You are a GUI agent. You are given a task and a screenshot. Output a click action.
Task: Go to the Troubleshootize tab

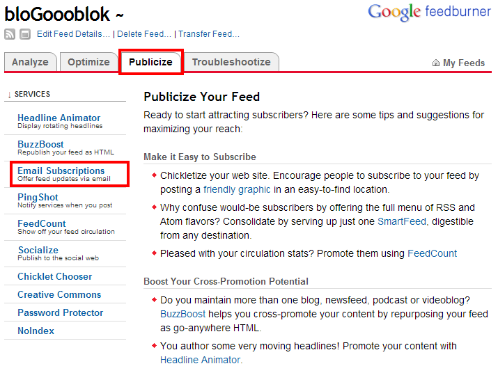tap(231, 62)
